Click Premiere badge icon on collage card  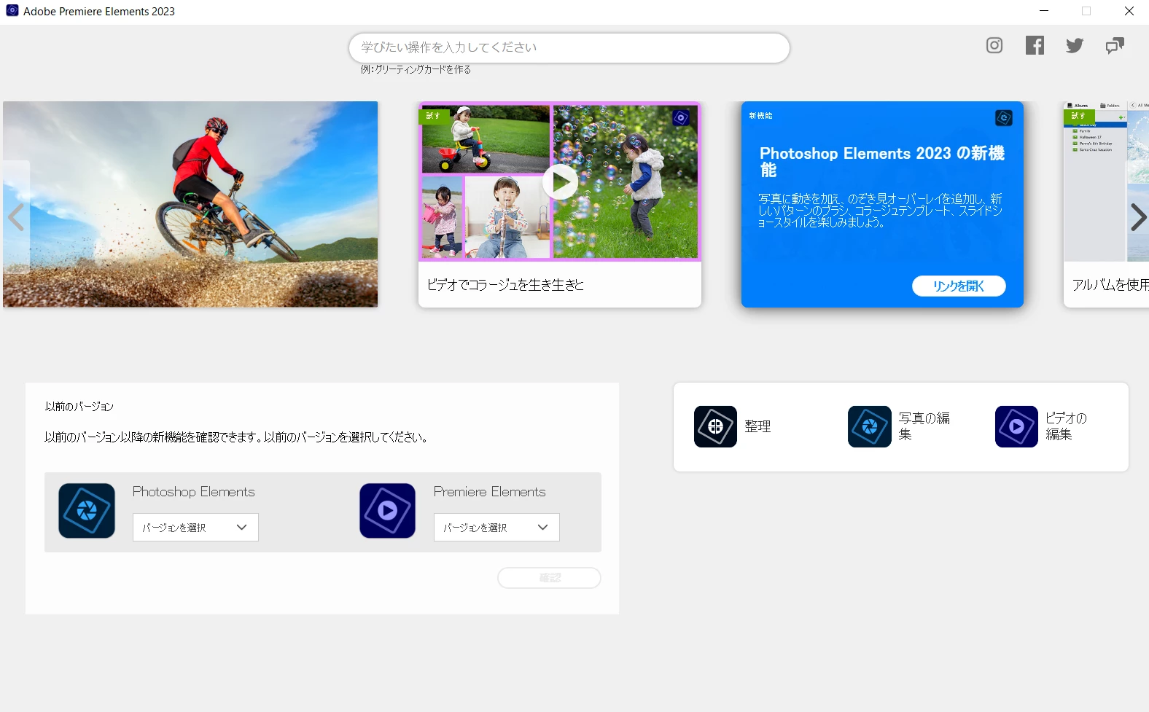pyautogui.click(x=681, y=118)
